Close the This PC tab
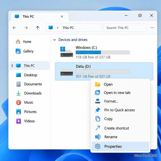This screenshot has height=161, width=161. 62,17
